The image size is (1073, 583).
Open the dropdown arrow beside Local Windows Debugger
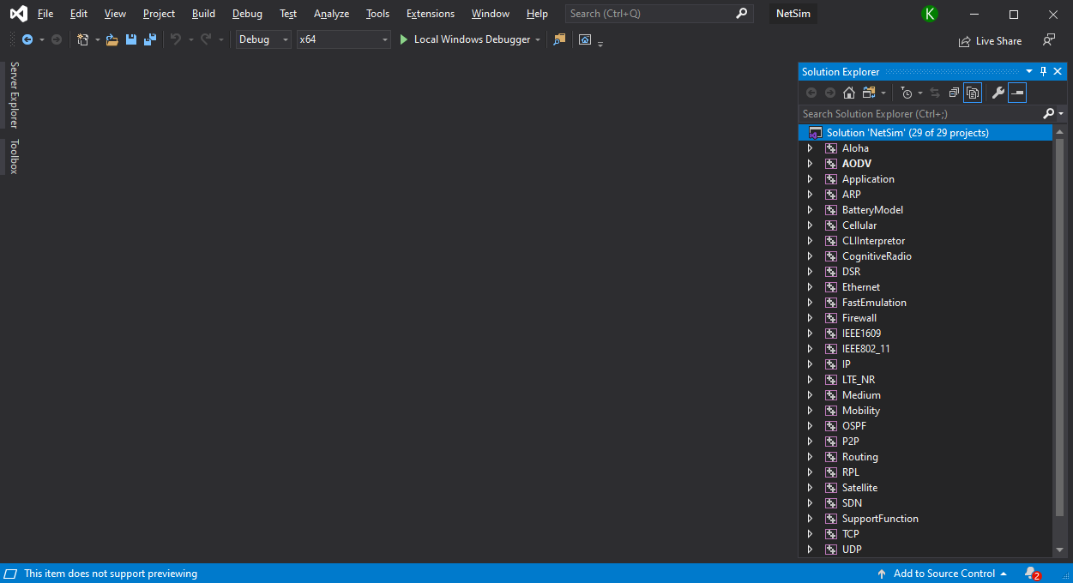(x=538, y=39)
